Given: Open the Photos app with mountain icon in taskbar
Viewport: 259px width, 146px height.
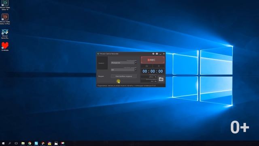Looking at the screenshot, I should (x=56, y=143).
